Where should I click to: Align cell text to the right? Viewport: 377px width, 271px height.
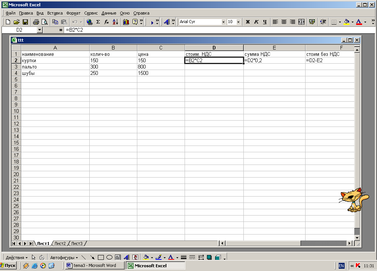click(293, 22)
